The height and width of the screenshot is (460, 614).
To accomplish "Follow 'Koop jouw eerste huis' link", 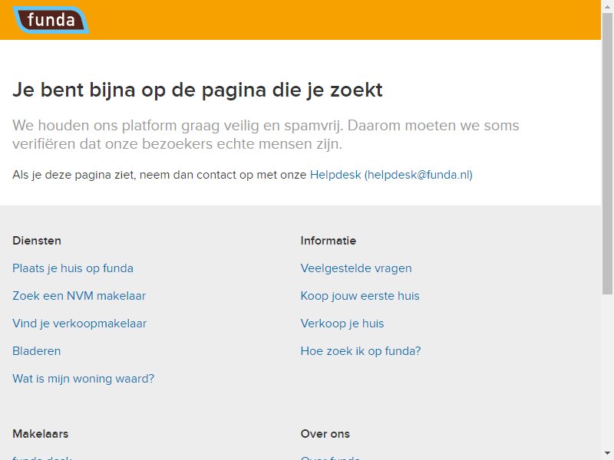I will click(x=360, y=296).
